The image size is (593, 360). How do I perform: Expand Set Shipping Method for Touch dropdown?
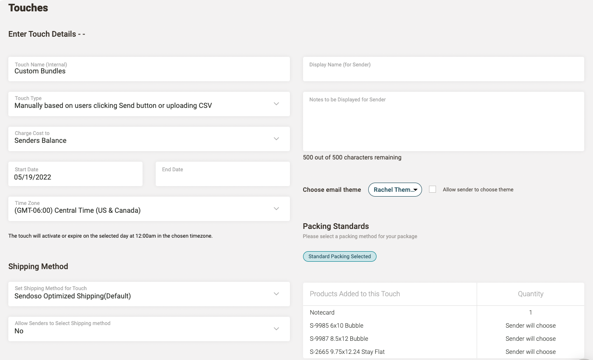coord(276,294)
